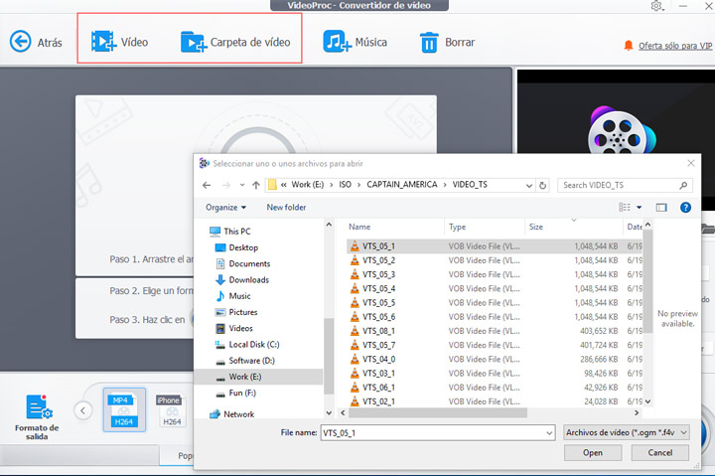Open the VideoProc settings gear
The height and width of the screenshot is (476, 715).
(656, 6)
